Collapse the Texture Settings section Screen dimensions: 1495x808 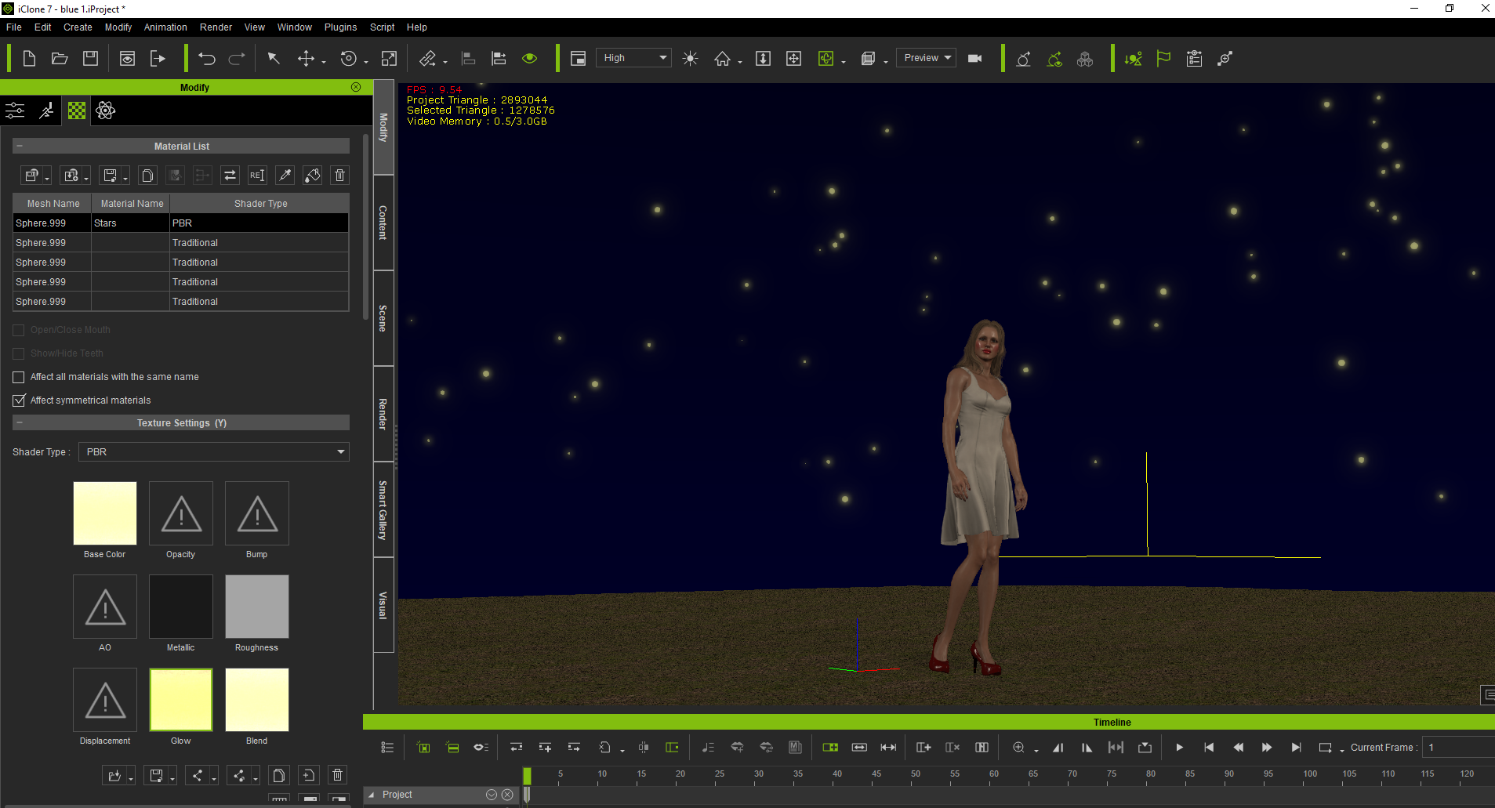[x=20, y=423]
